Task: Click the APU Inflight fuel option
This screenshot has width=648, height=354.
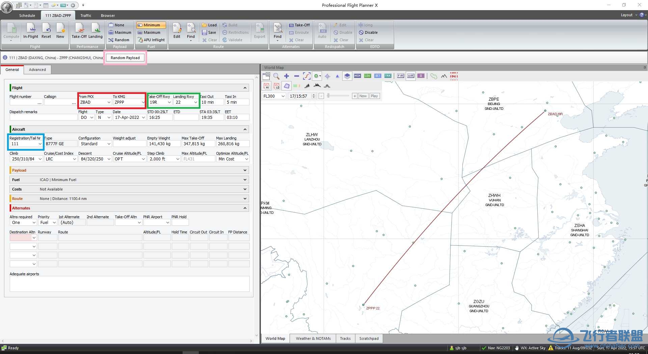Action: [151, 40]
